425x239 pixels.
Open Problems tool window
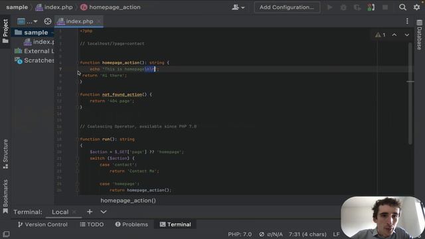coord(131,224)
